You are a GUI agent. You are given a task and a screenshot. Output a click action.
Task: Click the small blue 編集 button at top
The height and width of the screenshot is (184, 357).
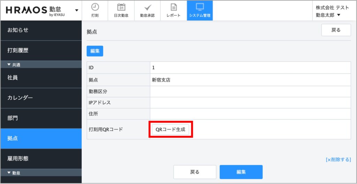tap(95, 51)
